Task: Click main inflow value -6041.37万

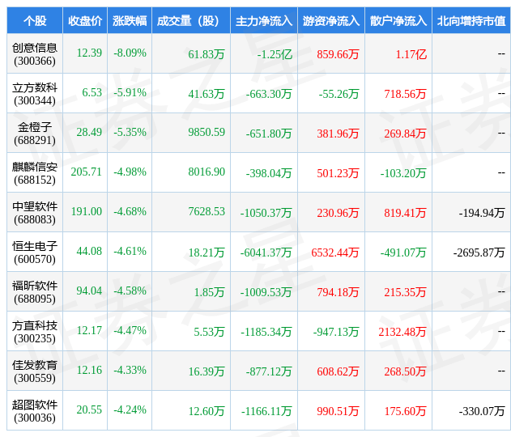Action: (x=266, y=252)
